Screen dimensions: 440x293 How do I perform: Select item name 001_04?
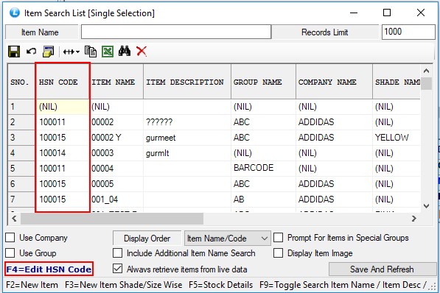(116, 199)
